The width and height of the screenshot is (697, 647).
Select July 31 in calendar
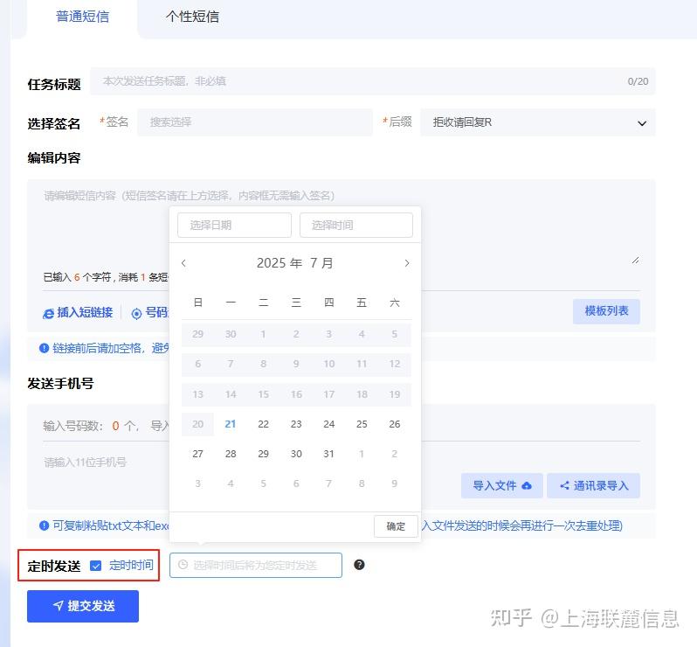[x=329, y=454]
